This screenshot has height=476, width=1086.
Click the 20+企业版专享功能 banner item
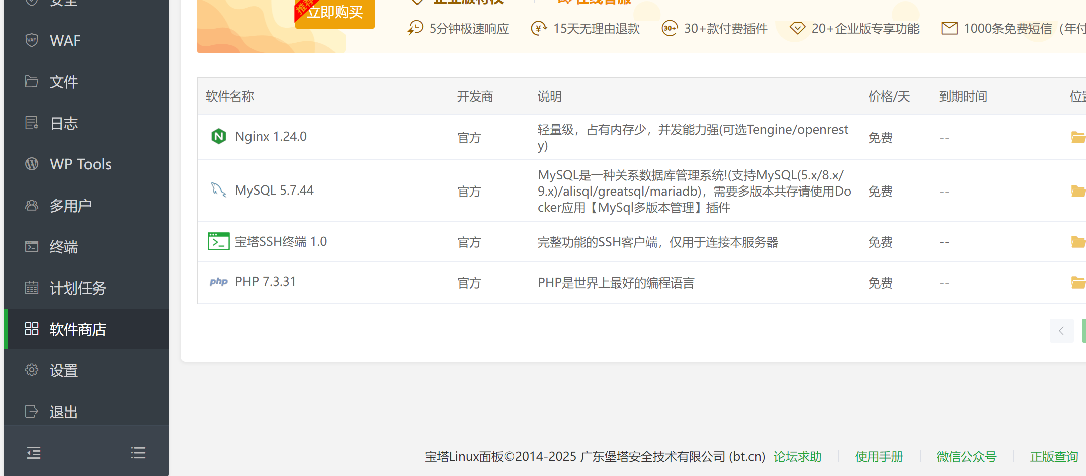pyautogui.click(x=855, y=28)
